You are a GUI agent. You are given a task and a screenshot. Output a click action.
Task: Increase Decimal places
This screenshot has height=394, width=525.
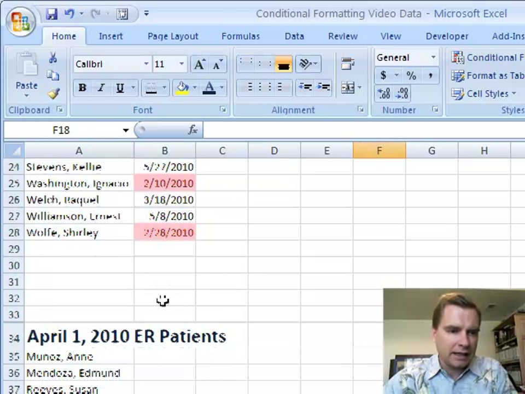click(x=384, y=94)
